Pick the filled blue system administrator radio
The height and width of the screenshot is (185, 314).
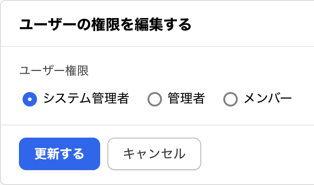coord(30,99)
